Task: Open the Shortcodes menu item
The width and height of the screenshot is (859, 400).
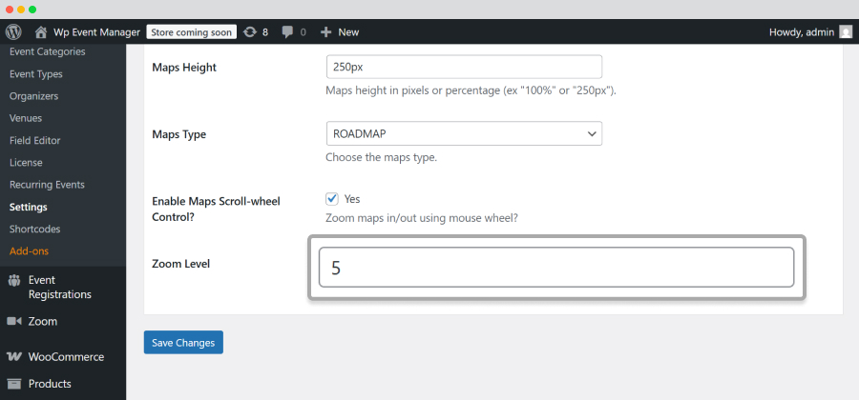Action: point(34,229)
